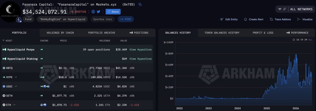This screenshot has height=111, width=316.
Task: Click the chain icons in the HYPE row
Action: click(42, 77)
